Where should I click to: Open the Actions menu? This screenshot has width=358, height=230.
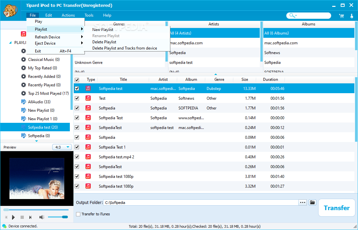click(68, 15)
